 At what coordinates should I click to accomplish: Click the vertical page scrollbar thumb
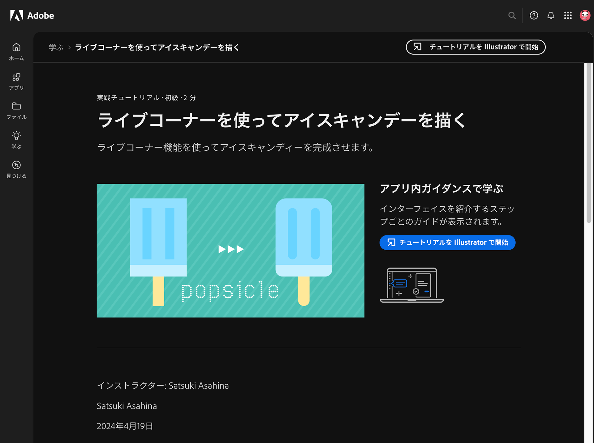(589, 142)
